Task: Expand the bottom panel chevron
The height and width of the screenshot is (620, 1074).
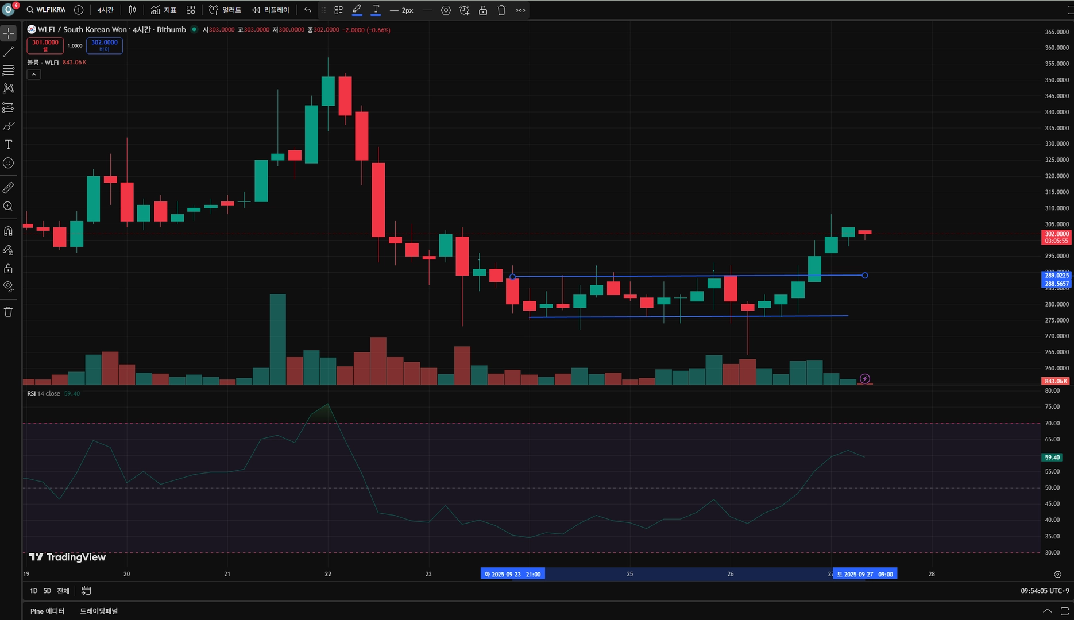Action: click(1047, 611)
